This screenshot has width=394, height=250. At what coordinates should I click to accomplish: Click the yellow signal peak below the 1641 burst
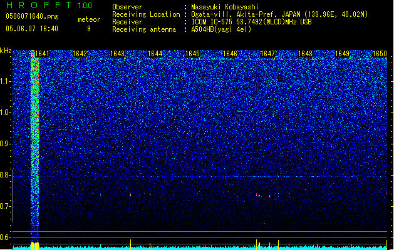tap(34, 246)
